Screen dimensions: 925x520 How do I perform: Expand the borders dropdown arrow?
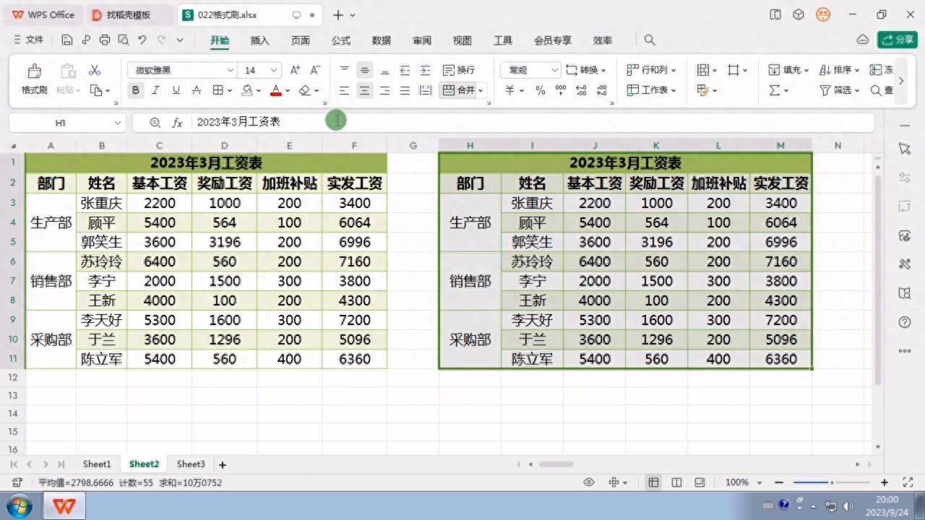230,90
